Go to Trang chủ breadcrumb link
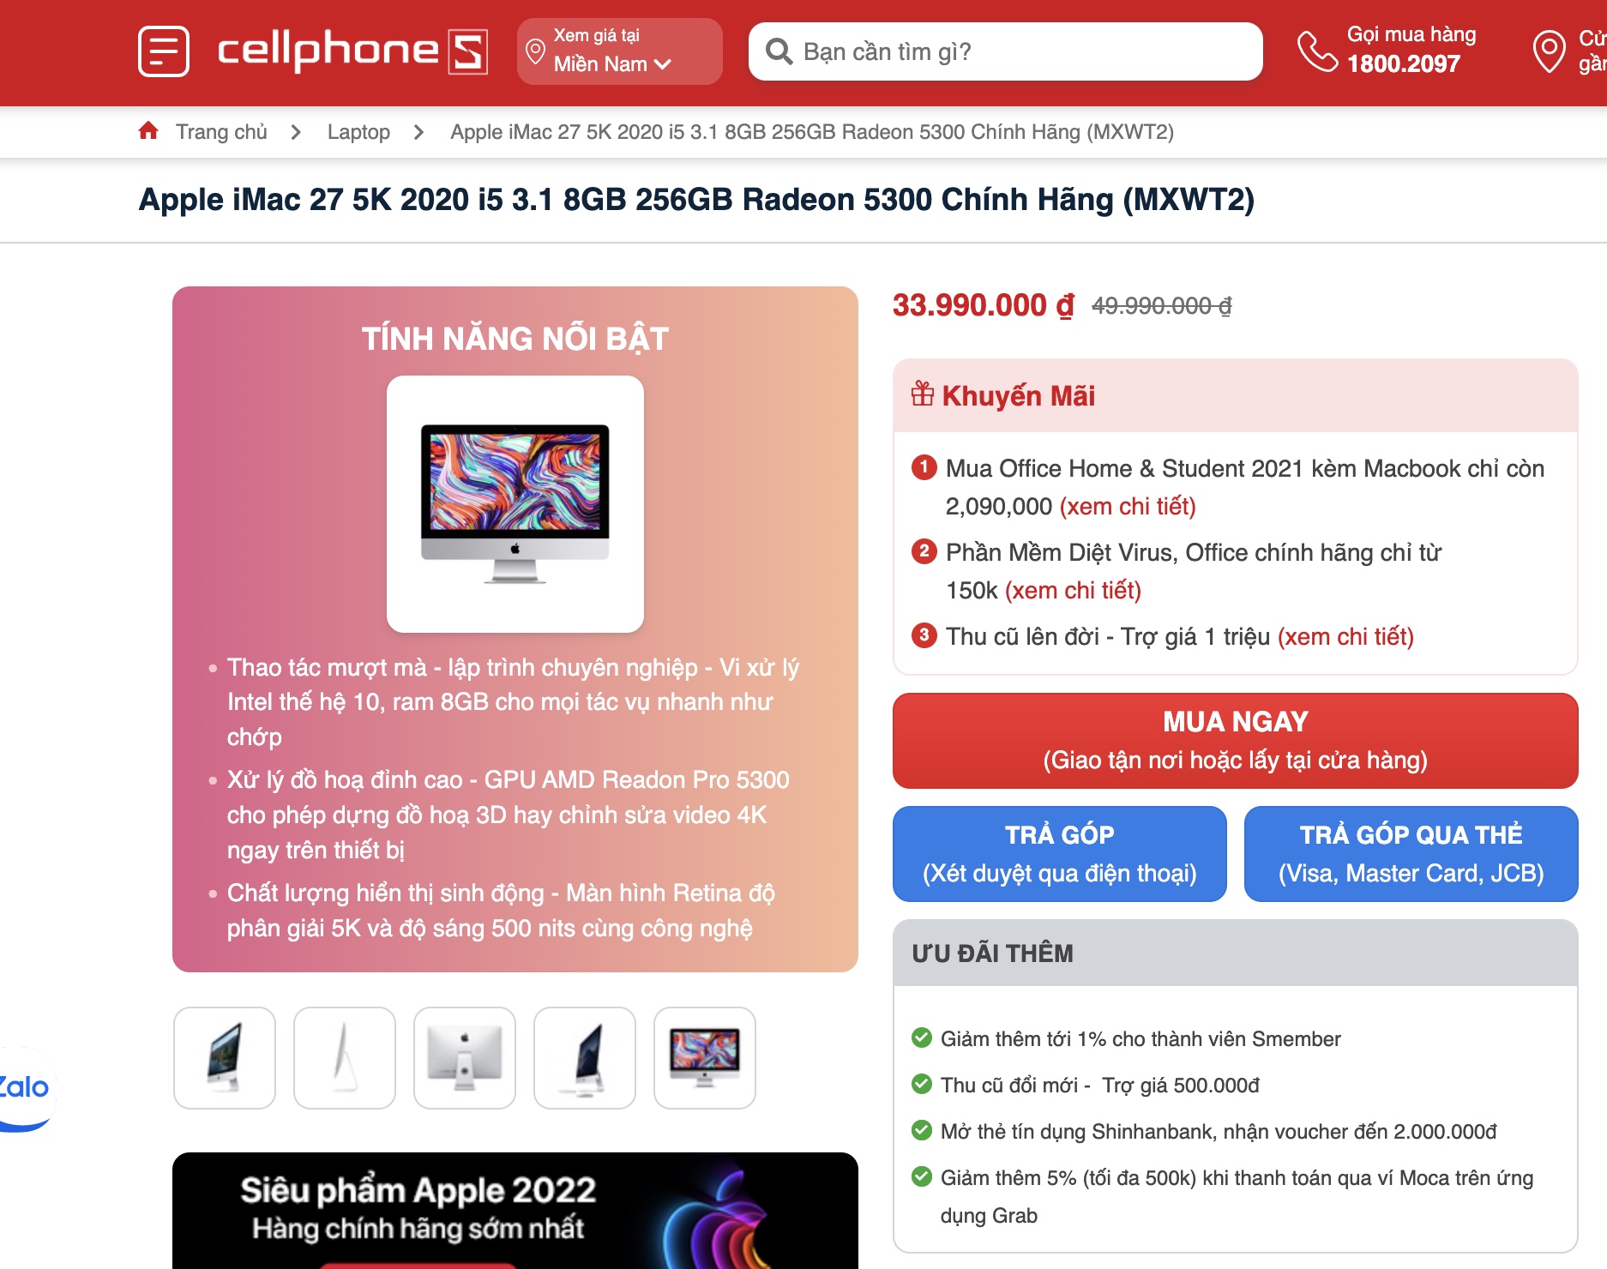 pyautogui.click(x=221, y=132)
